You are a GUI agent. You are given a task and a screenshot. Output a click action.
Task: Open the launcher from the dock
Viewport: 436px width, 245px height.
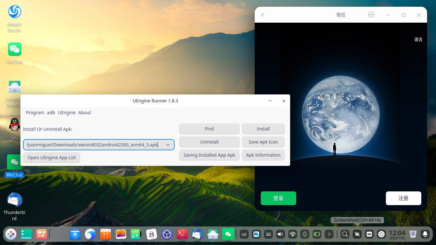(x=11, y=234)
